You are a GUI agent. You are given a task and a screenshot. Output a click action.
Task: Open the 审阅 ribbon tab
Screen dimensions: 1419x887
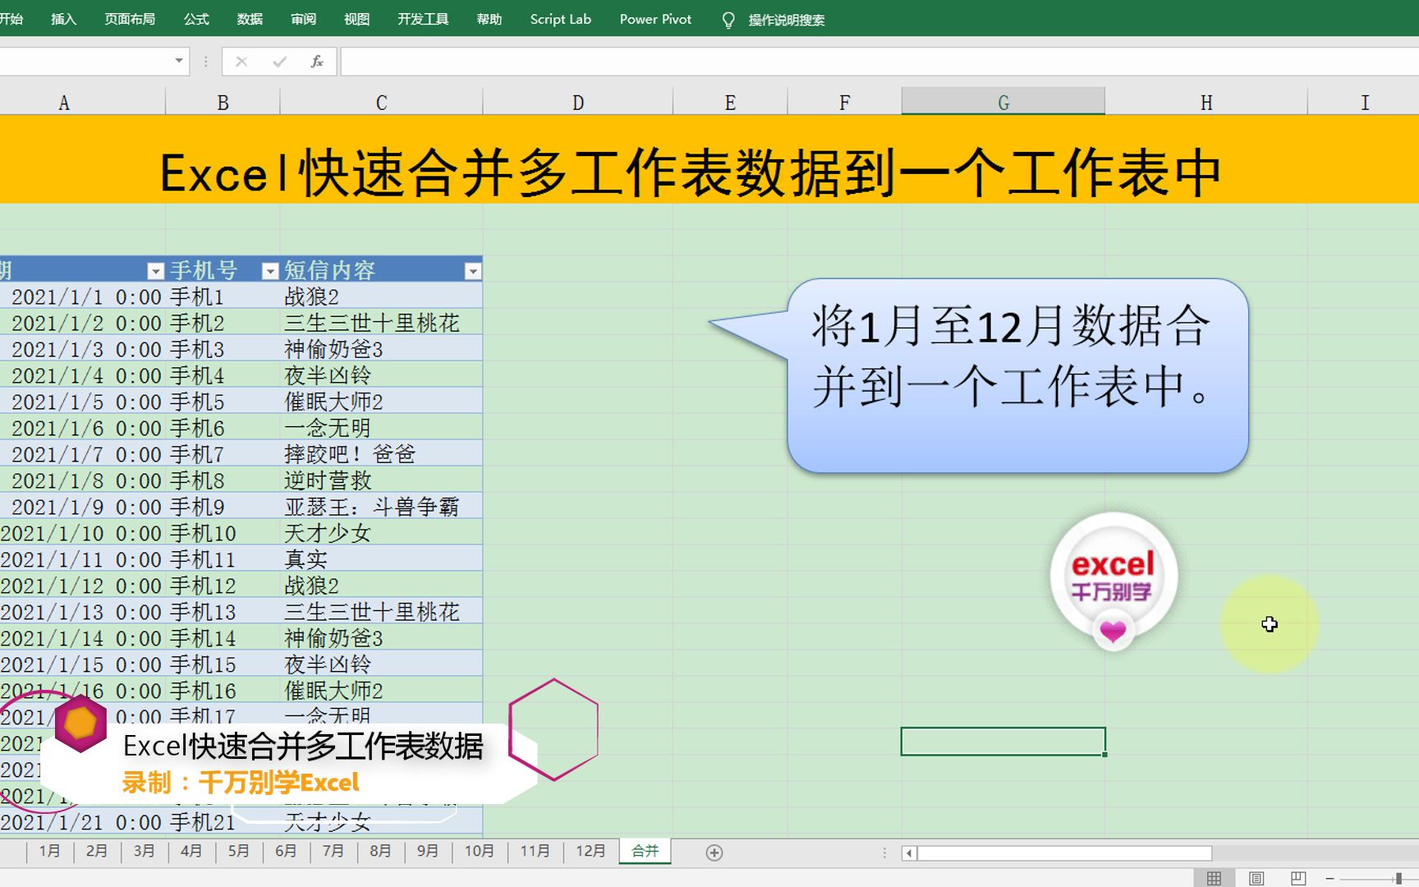coord(303,19)
